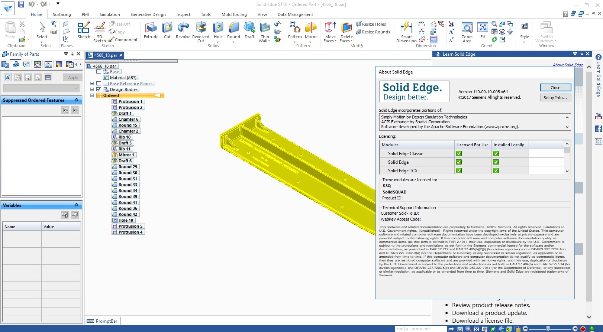This screenshot has width=603, height=332.
Task: Open the Pattern tool
Action: (x=295, y=30)
